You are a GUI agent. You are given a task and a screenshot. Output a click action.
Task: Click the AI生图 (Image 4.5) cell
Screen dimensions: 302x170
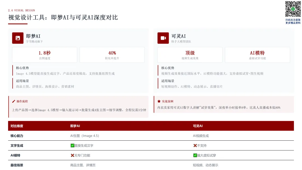point(85,136)
